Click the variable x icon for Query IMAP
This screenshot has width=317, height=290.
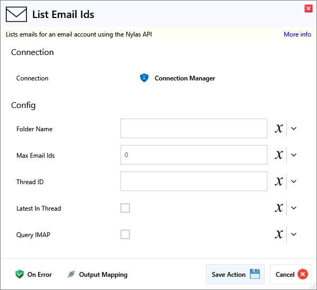(x=279, y=234)
